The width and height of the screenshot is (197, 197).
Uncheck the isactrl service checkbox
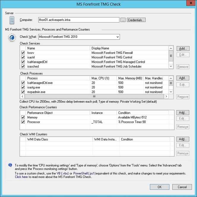click(x=23, y=57)
